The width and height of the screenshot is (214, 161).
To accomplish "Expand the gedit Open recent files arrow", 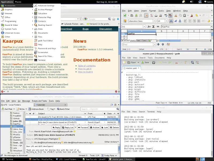I will pyautogui.click(x=138, y=63).
